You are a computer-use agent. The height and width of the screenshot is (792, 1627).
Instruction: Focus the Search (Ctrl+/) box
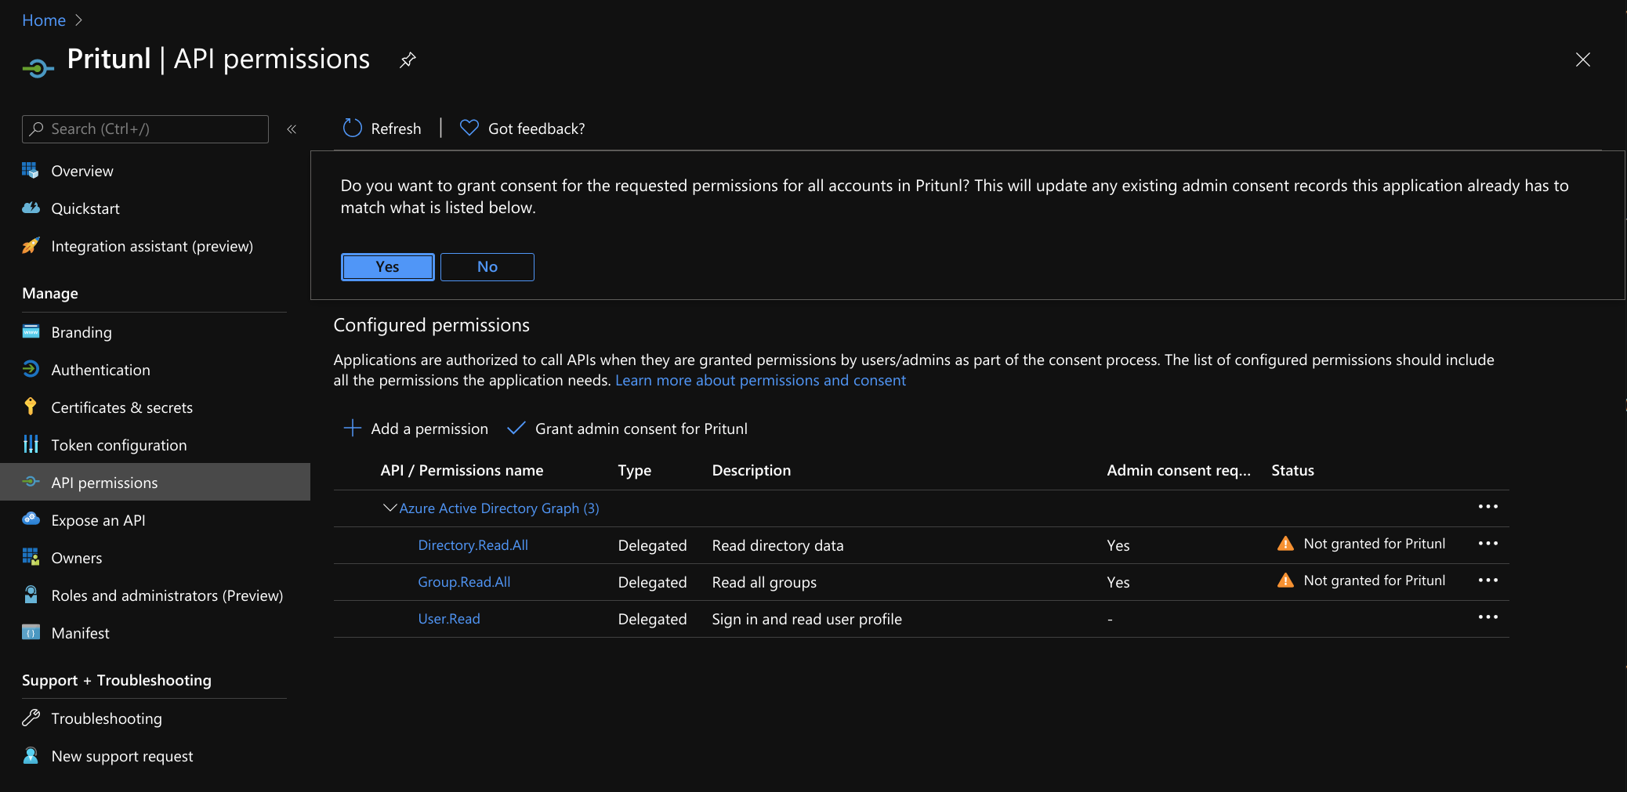coord(146,129)
